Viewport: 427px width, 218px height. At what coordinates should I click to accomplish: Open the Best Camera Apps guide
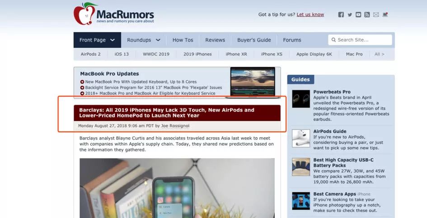point(334,194)
